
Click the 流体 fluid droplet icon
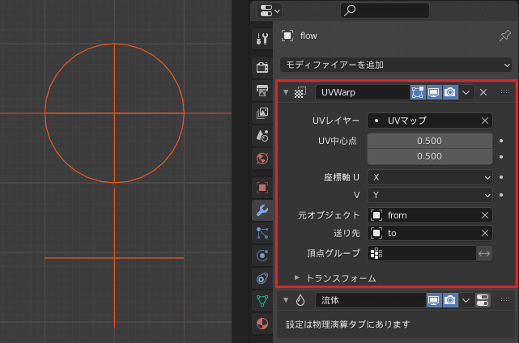(x=300, y=300)
